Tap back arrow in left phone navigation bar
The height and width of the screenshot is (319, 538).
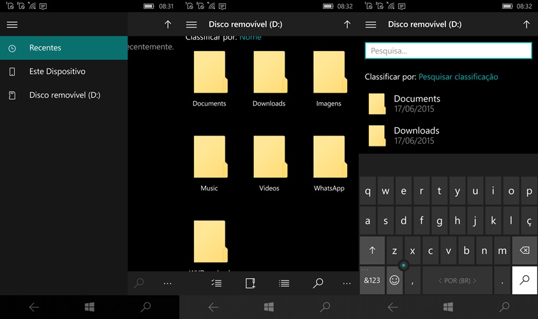[34, 307]
